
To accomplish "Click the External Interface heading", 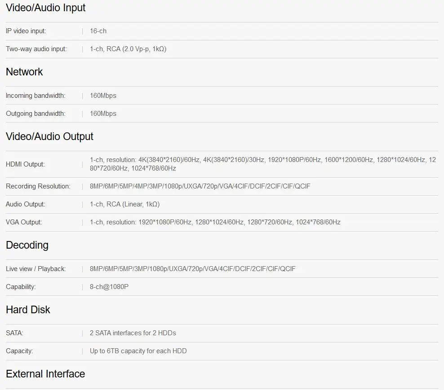I will click(45, 374).
